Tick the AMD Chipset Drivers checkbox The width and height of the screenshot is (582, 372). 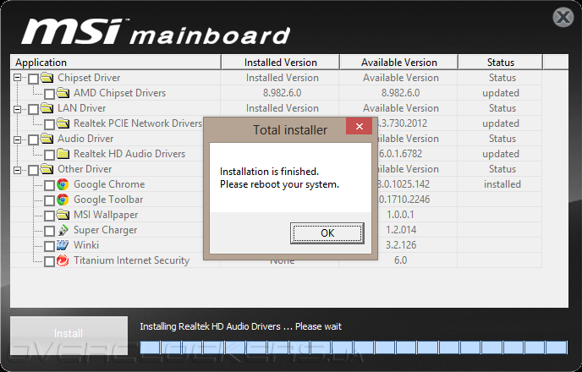point(49,94)
